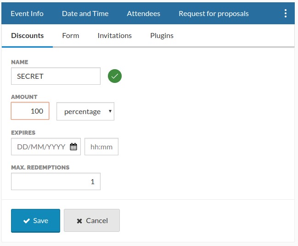Open the three-dot overflow menu
Viewport: 298px width, 246px height.
(x=286, y=13)
